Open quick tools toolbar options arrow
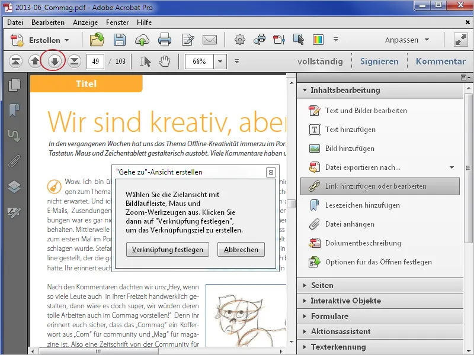The image size is (474, 355). pyautogui.click(x=335, y=39)
